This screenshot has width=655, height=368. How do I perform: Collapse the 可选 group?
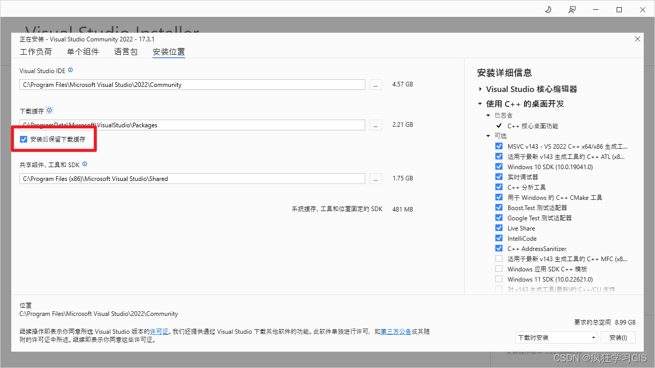click(x=489, y=136)
